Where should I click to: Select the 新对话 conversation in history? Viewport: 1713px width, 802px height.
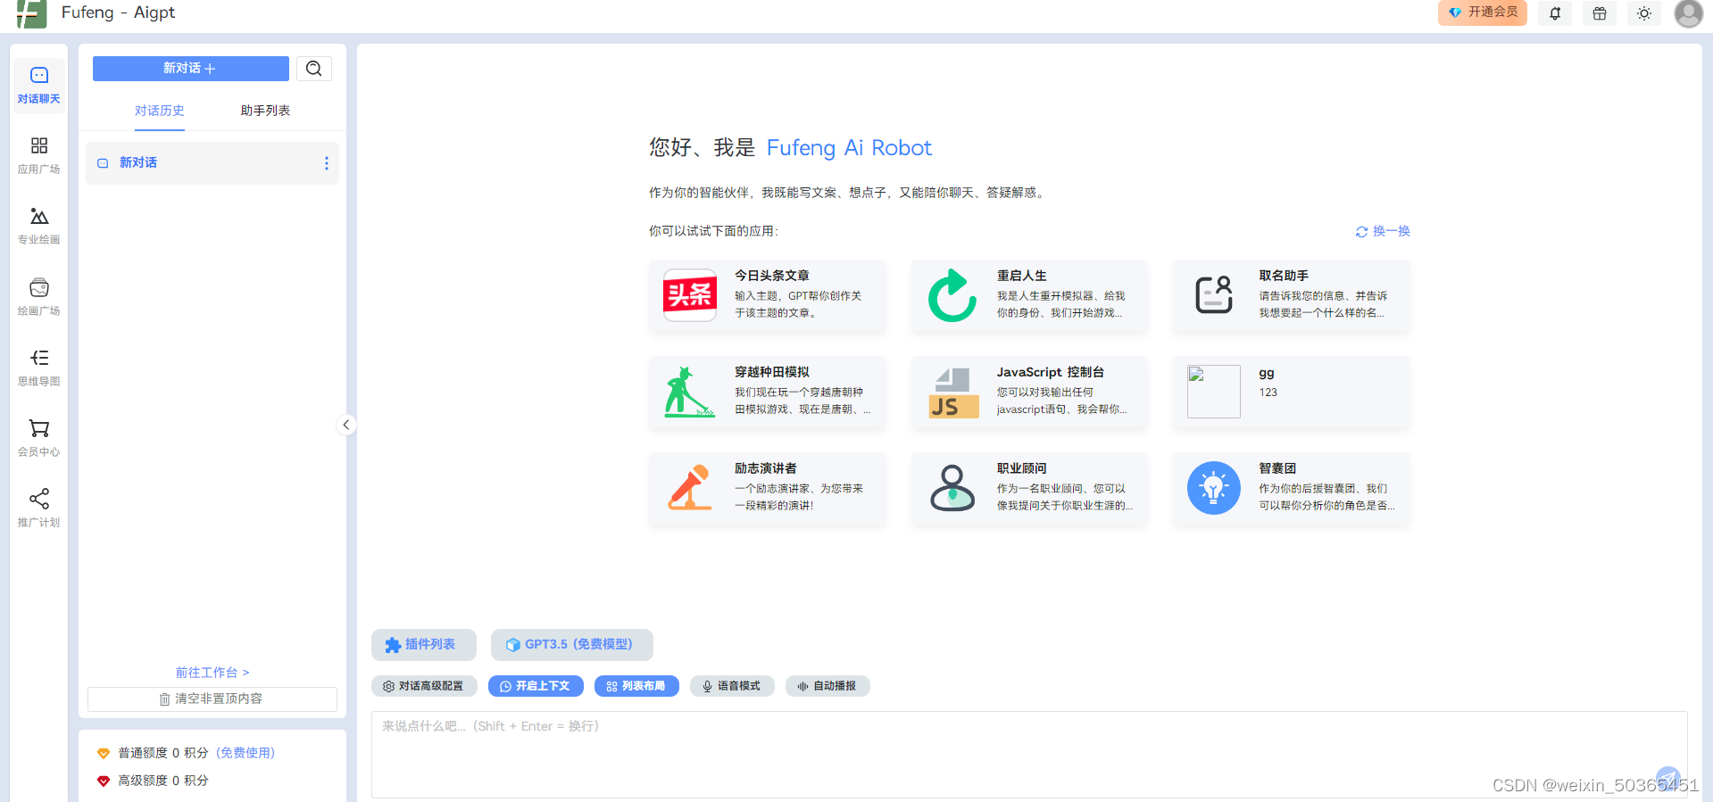(x=212, y=163)
